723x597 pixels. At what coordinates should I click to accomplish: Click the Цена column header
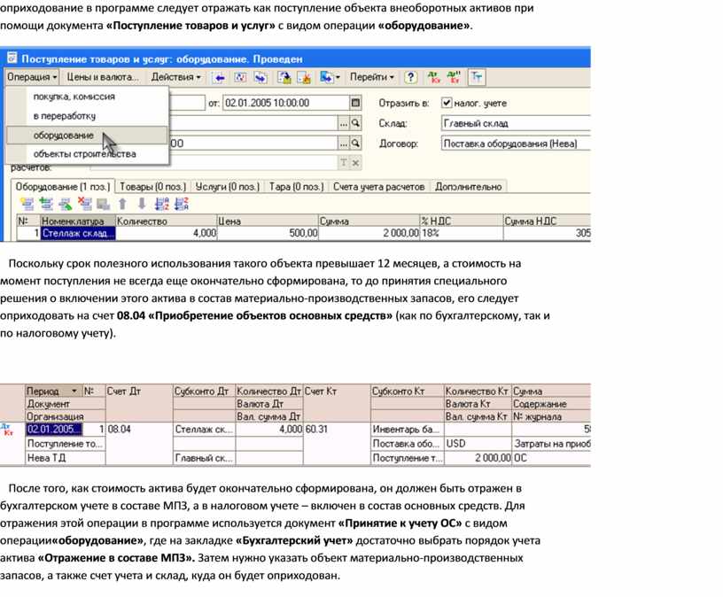coord(268,221)
